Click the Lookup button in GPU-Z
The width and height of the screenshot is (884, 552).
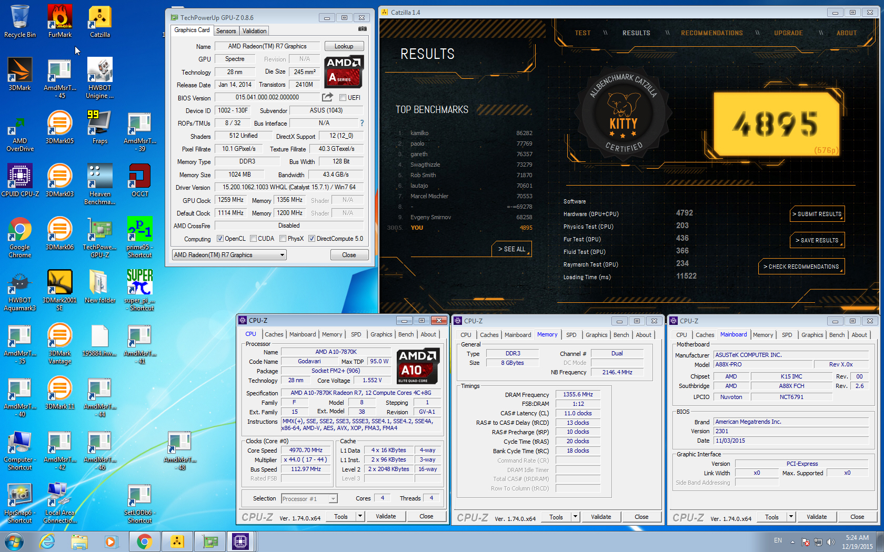click(344, 46)
